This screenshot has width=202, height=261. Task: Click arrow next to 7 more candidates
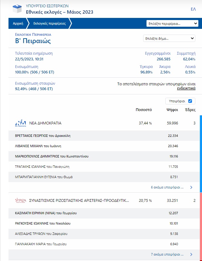191,254
